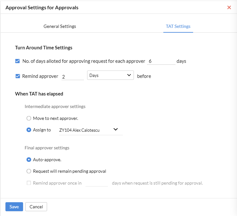Viewport: 237px width, 216px height.
Task: Open the ZY104 Alex Calotescu assignee dropdown
Action: pos(91,130)
